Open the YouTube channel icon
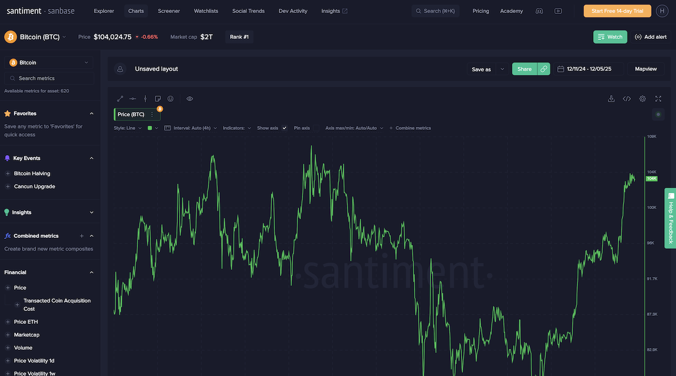Viewport: 676px width, 376px height. point(558,11)
